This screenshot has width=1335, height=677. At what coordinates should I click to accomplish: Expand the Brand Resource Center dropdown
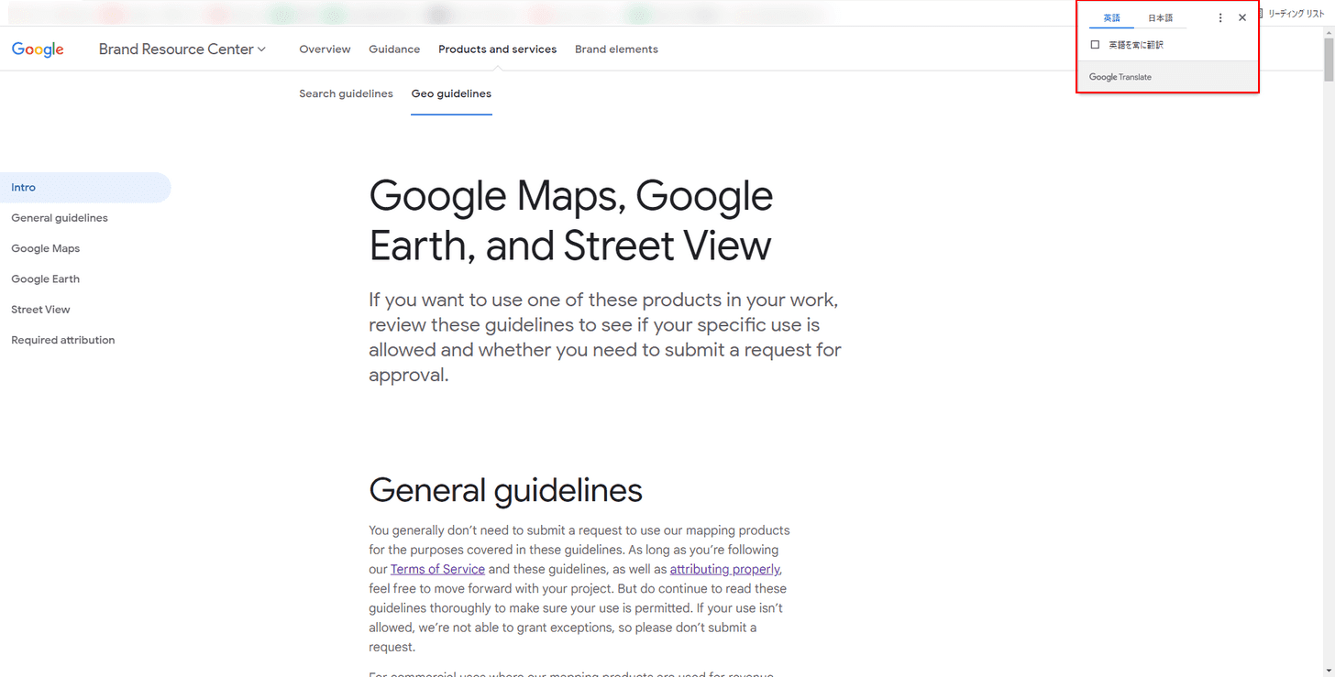[182, 49]
